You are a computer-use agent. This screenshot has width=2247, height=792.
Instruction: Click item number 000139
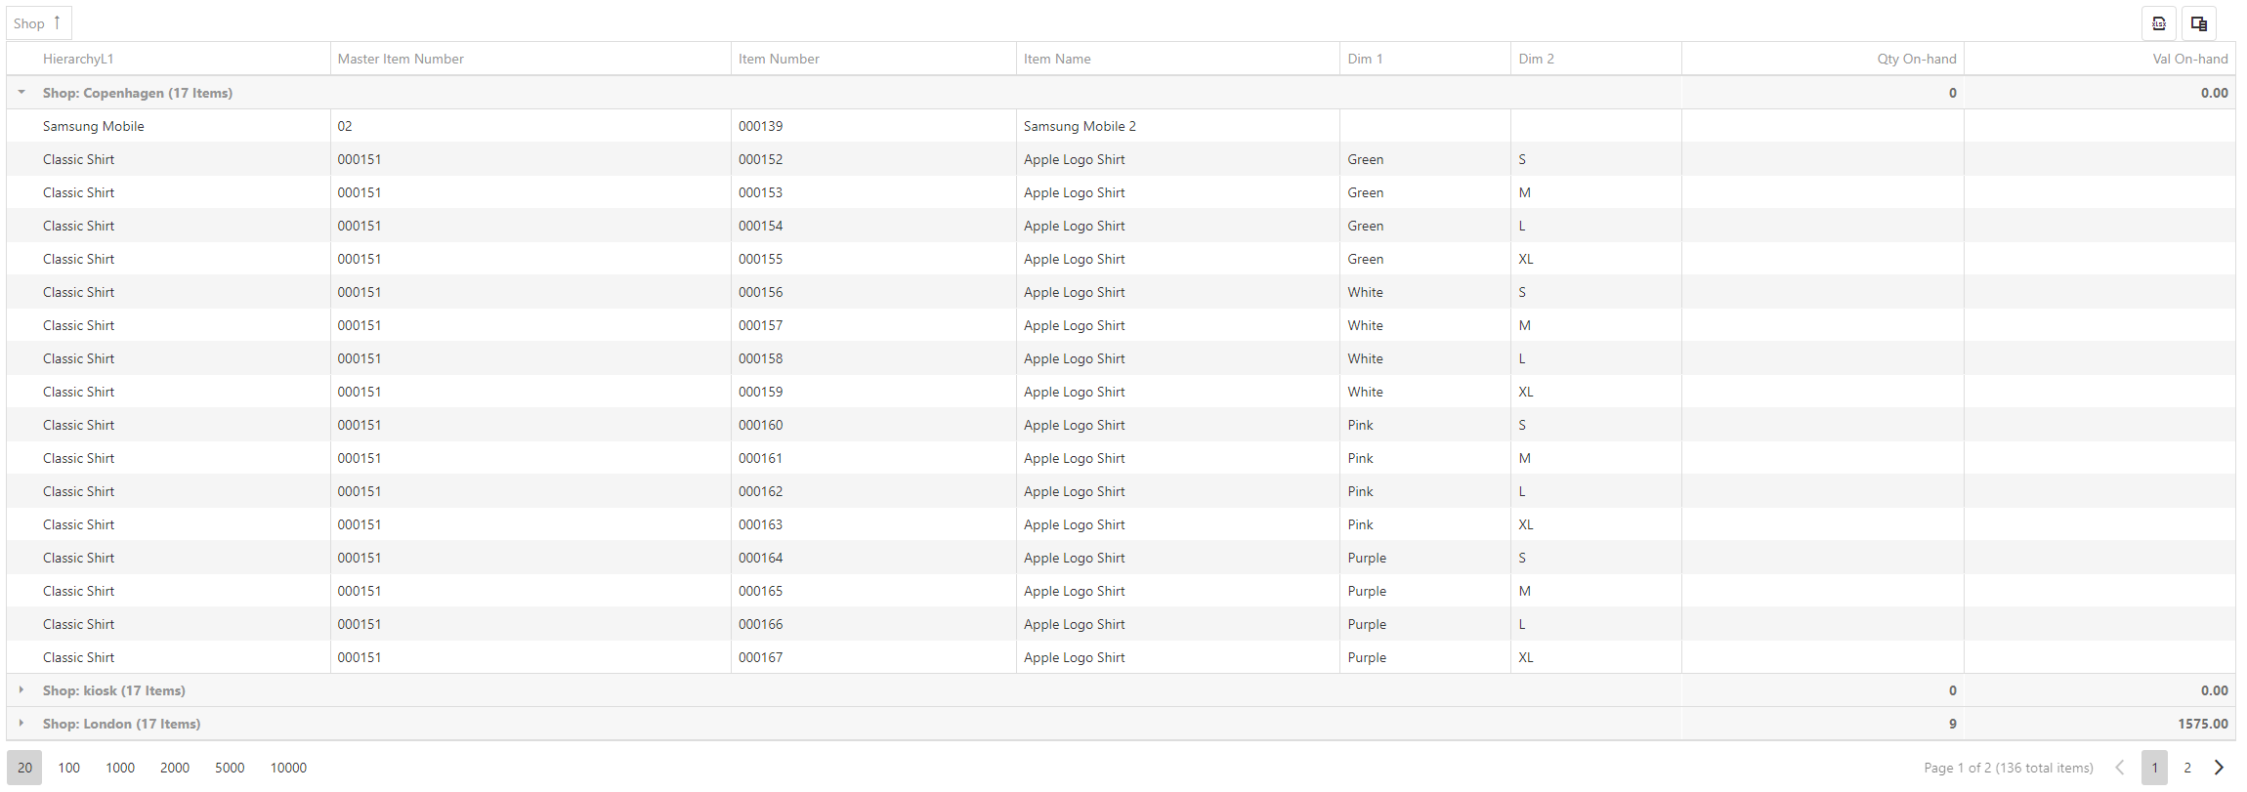[x=760, y=126]
